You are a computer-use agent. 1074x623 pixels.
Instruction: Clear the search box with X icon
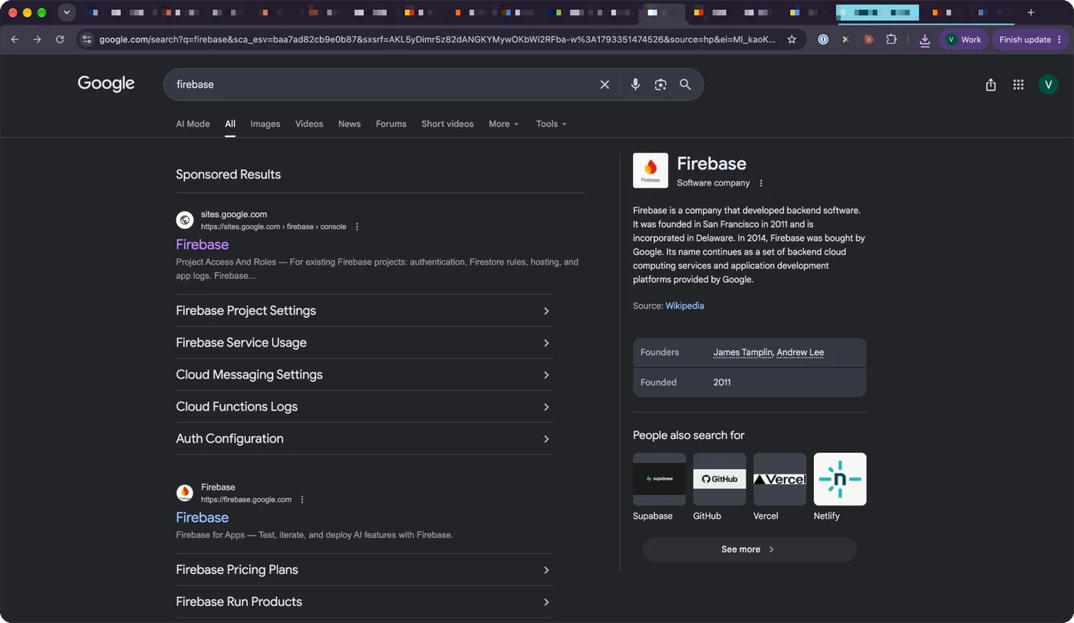[x=605, y=84]
